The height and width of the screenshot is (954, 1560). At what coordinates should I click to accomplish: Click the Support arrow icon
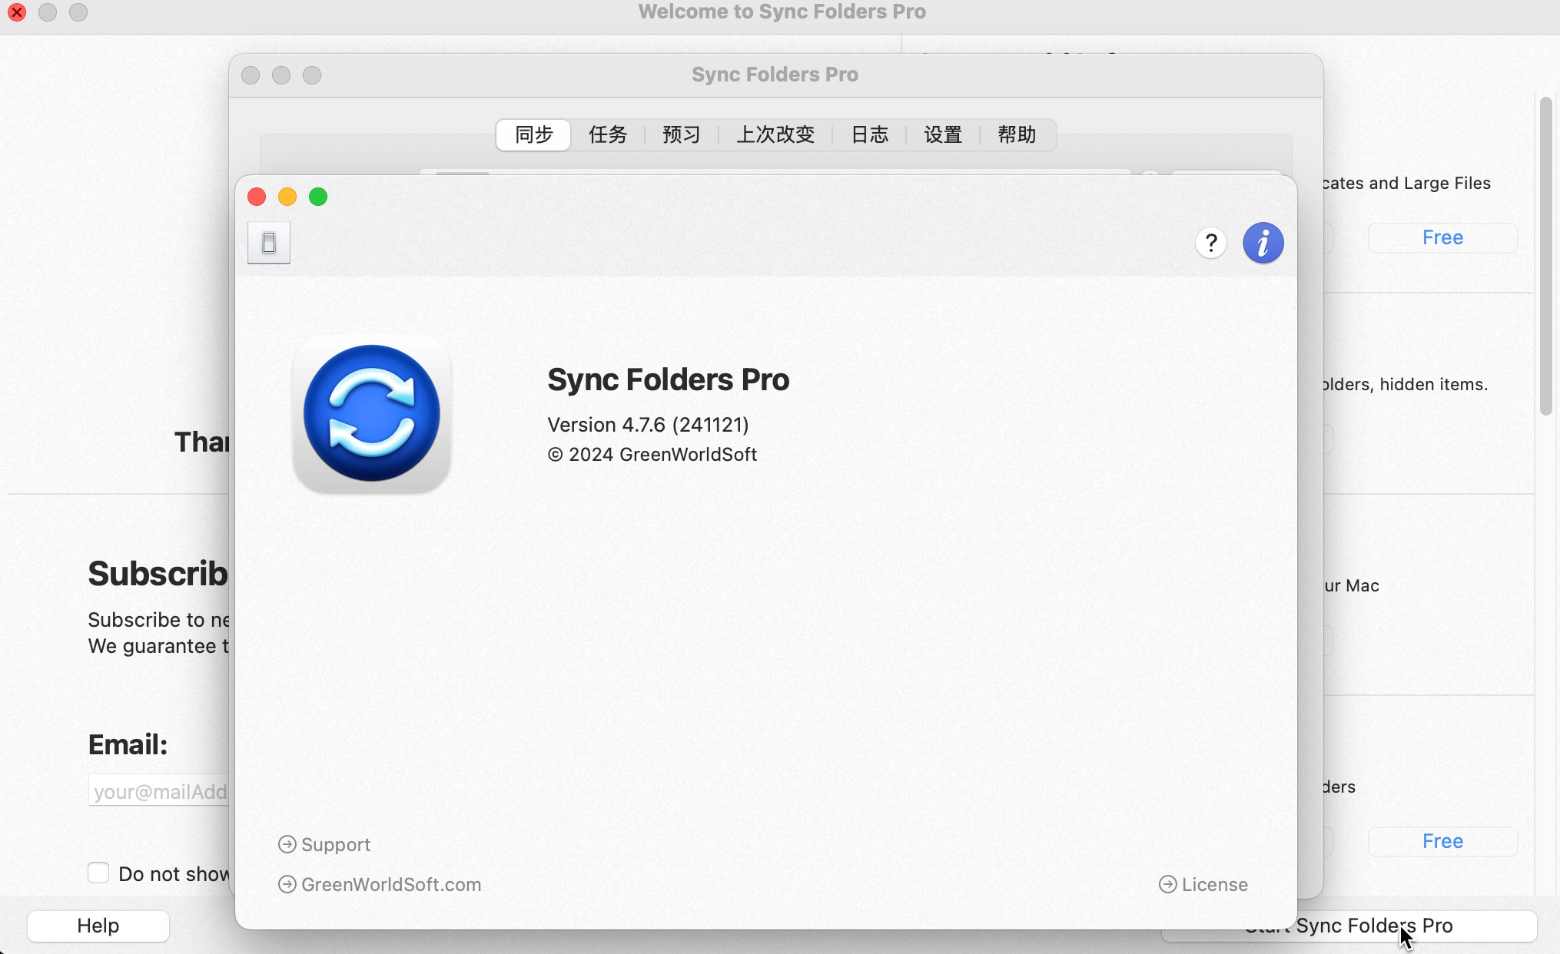point(287,844)
